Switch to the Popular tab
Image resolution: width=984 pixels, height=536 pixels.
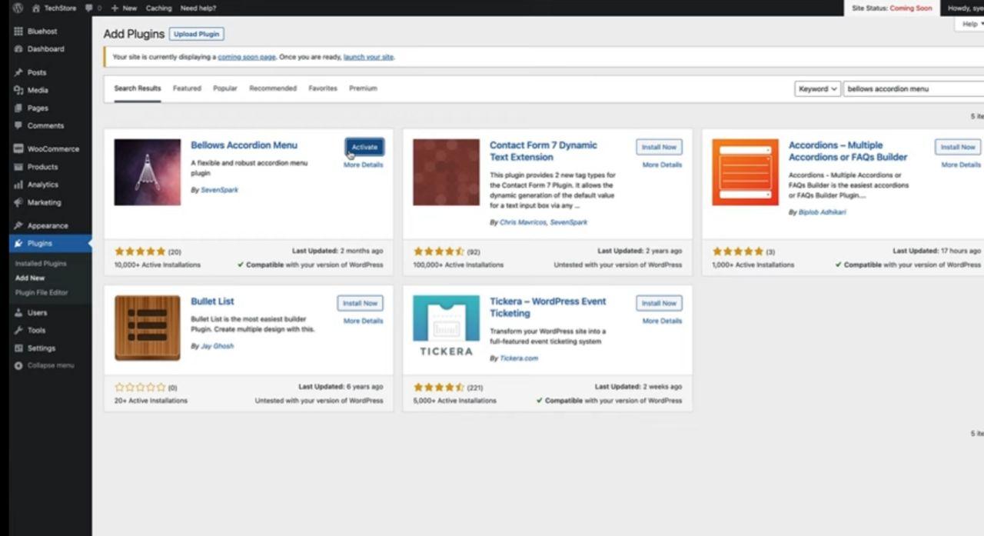[224, 88]
